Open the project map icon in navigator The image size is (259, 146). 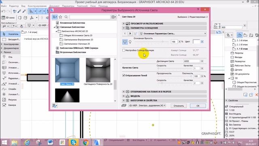tap(240, 35)
